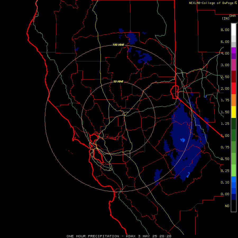Viewport: 238px width, 238px height.
Task: Select the ND legend label
Action: click(x=227, y=206)
